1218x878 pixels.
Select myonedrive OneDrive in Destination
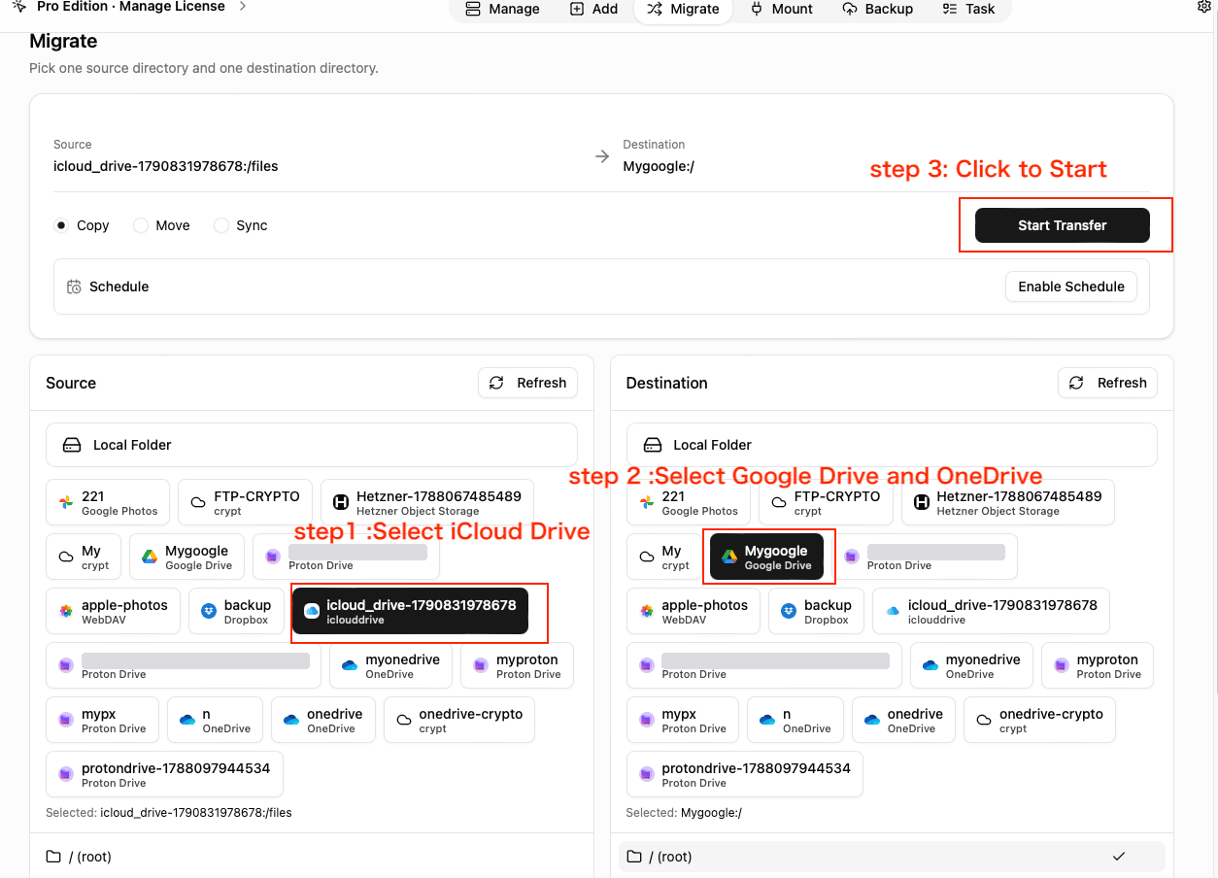(971, 665)
